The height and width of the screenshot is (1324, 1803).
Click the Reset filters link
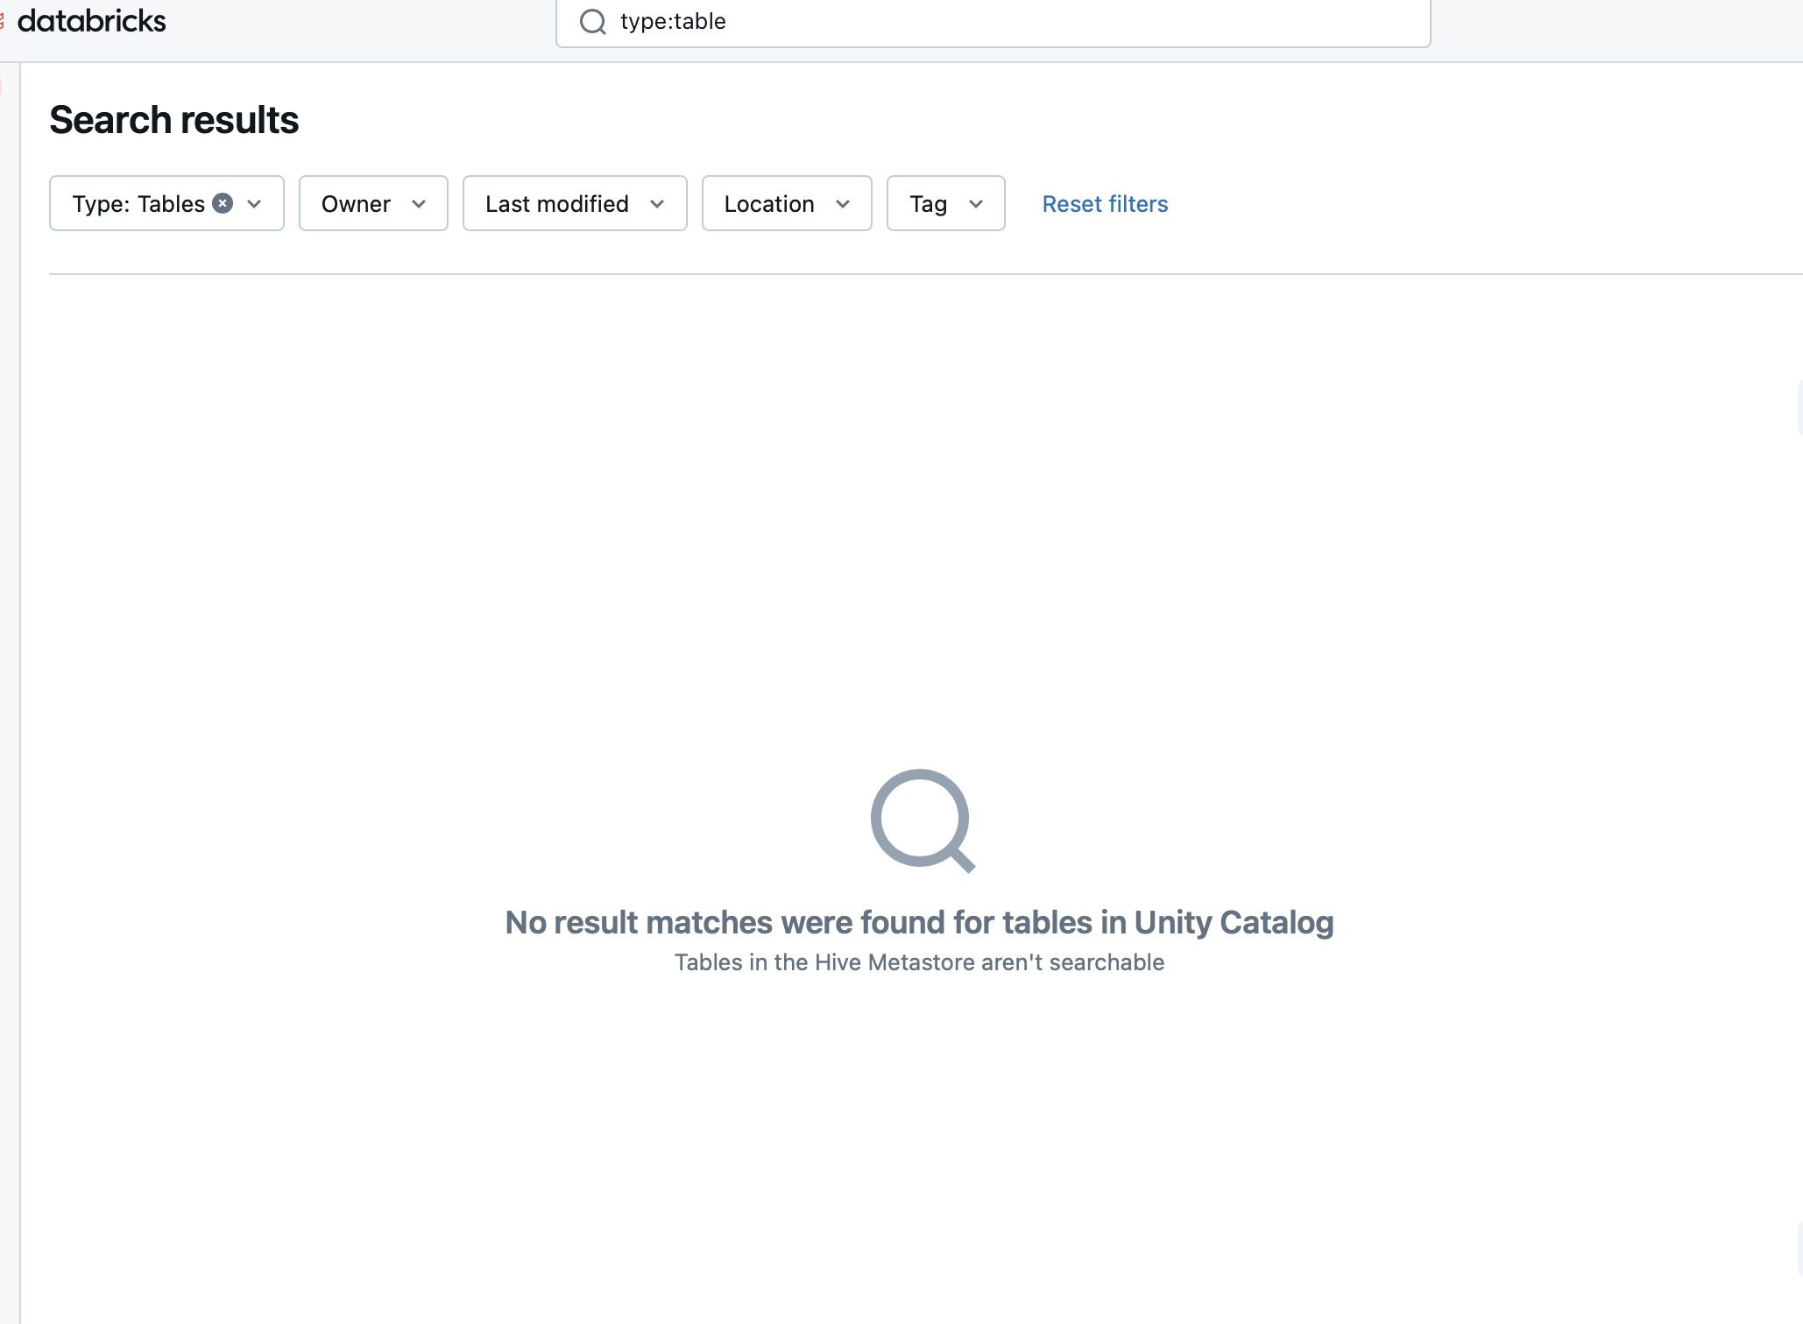pos(1104,204)
